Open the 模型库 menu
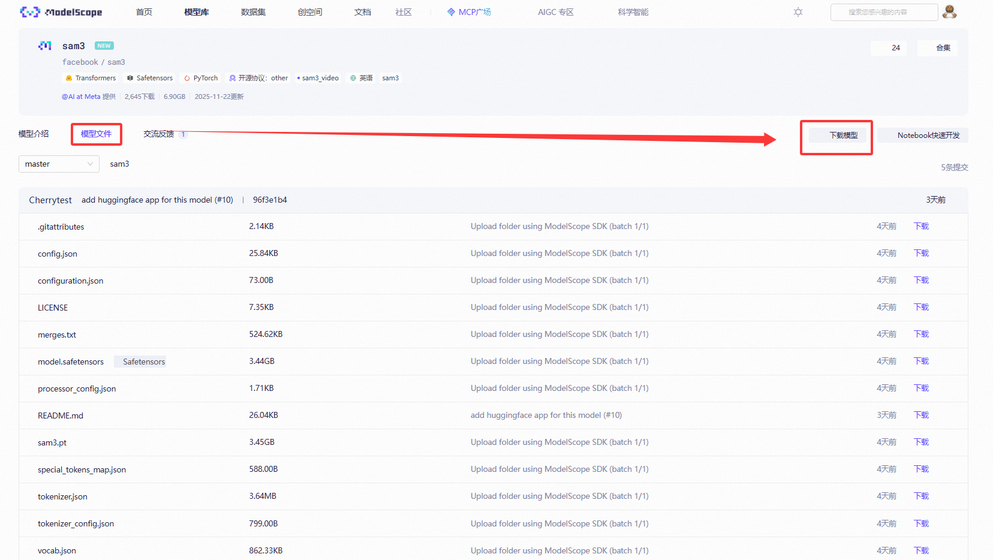The width and height of the screenshot is (993, 560). [197, 12]
